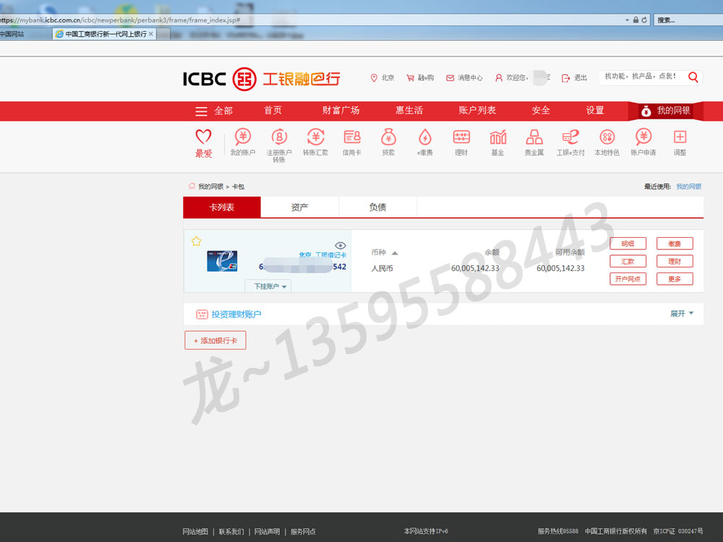
Task: Click the 汇款 button for the card
Action: [x=628, y=262]
